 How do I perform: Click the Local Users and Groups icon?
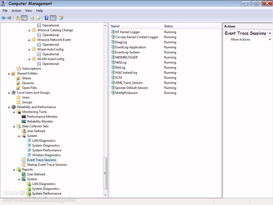[14, 93]
